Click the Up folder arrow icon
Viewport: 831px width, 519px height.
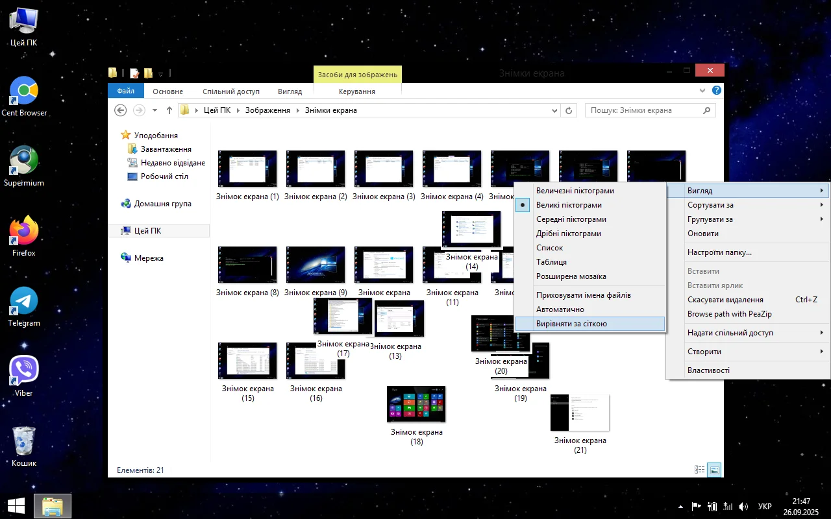tap(169, 110)
